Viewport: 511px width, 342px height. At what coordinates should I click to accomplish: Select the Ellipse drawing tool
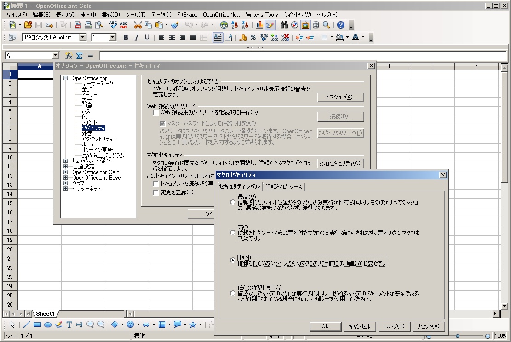(48, 325)
